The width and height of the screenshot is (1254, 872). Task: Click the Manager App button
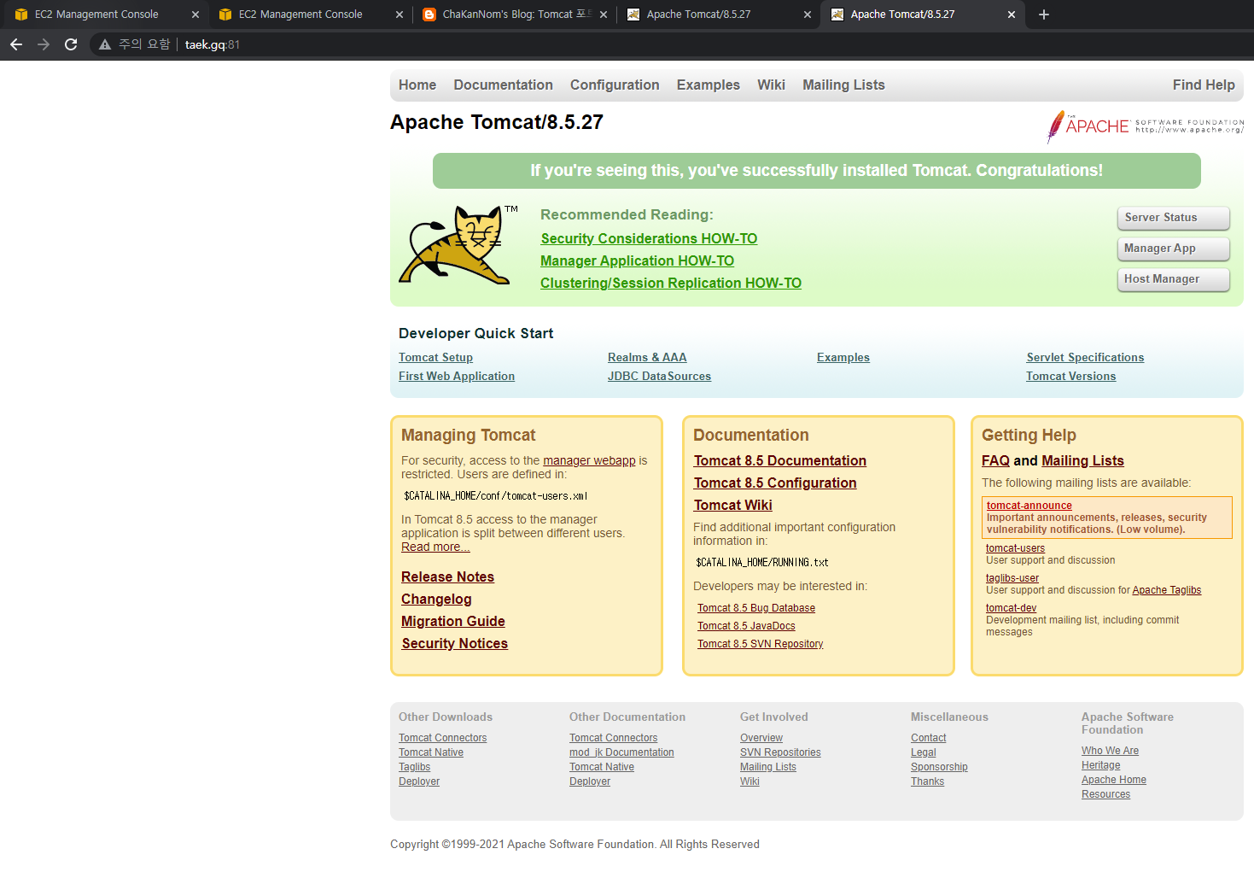click(1174, 249)
